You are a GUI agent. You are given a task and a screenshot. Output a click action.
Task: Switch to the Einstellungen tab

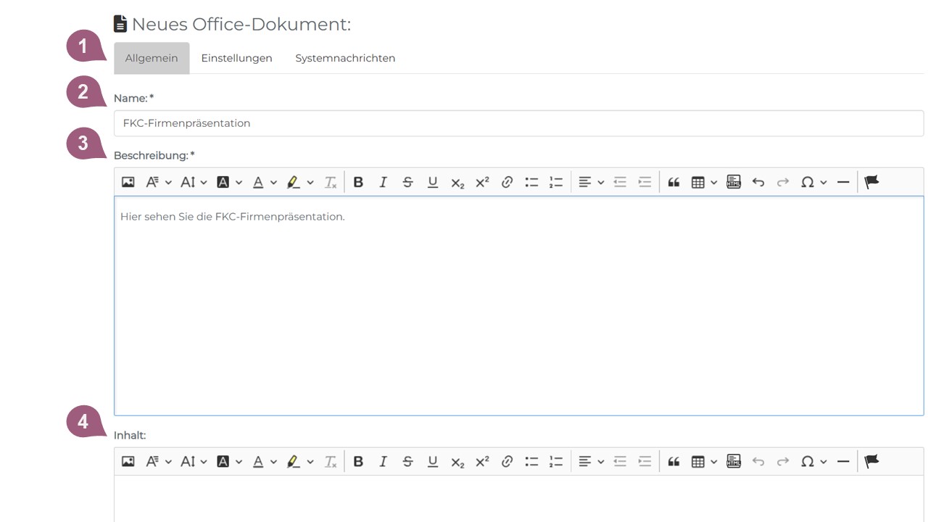236,58
